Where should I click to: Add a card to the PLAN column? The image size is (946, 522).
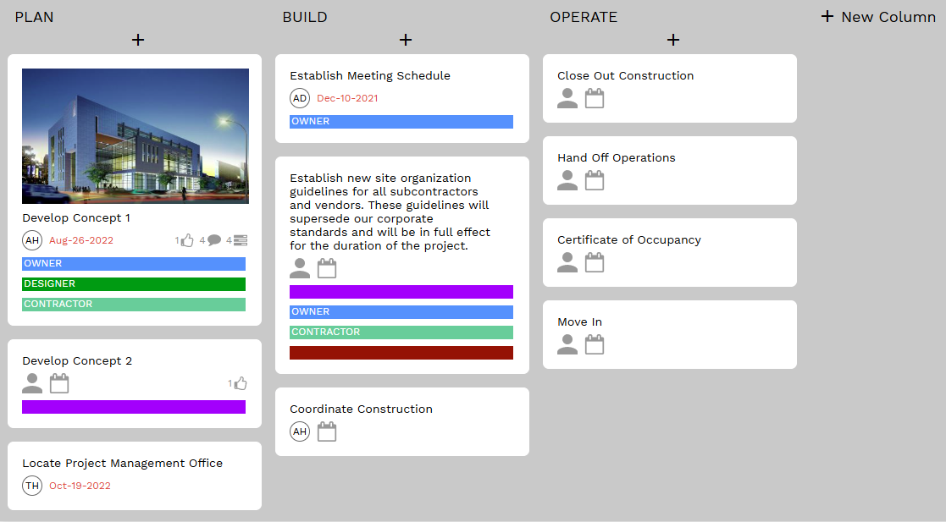click(138, 40)
